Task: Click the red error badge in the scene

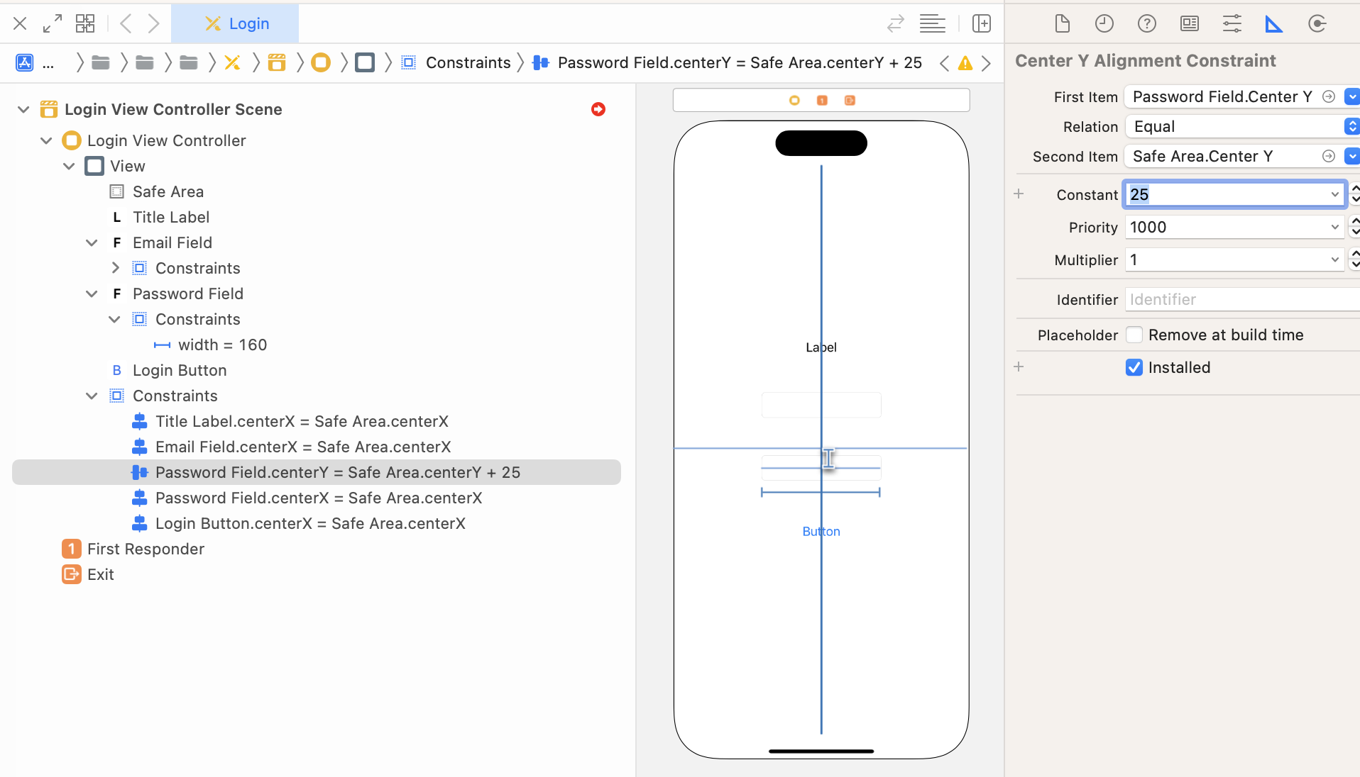Action: point(598,109)
